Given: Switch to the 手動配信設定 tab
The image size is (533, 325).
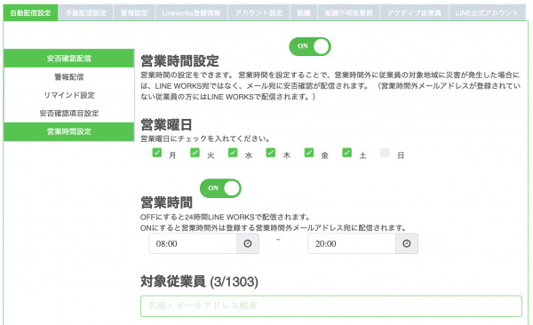Looking at the screenshot, I should 85,13.
